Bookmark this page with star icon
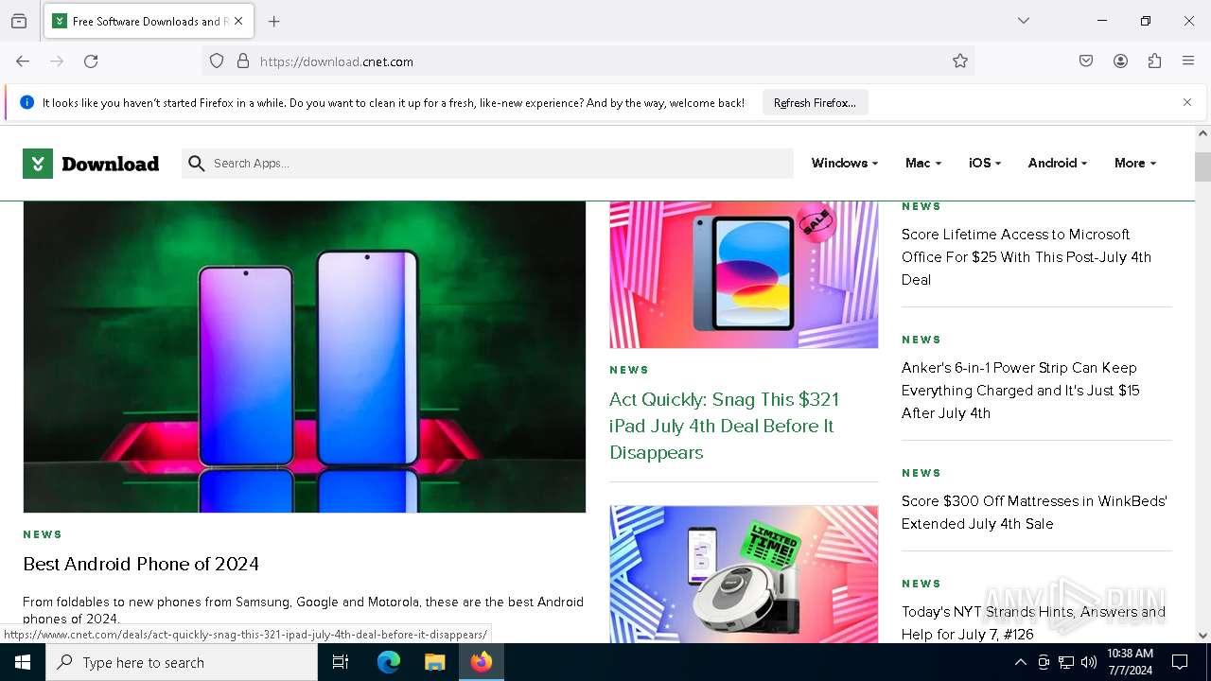This screenshot has width=1211, height=681. [x=960, y=61]
